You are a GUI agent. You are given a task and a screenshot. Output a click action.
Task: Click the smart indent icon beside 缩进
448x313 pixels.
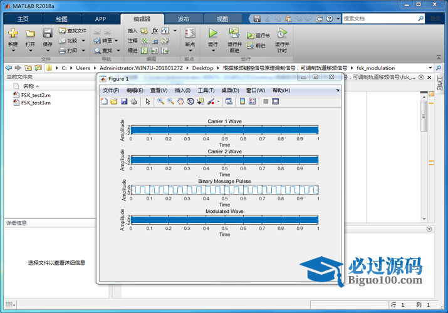point(144,51)
